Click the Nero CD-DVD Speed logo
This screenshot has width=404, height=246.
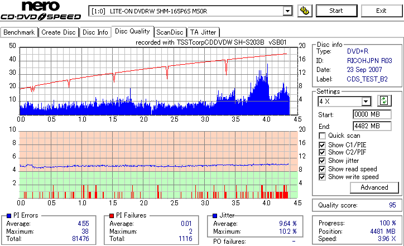pos(41,11)
